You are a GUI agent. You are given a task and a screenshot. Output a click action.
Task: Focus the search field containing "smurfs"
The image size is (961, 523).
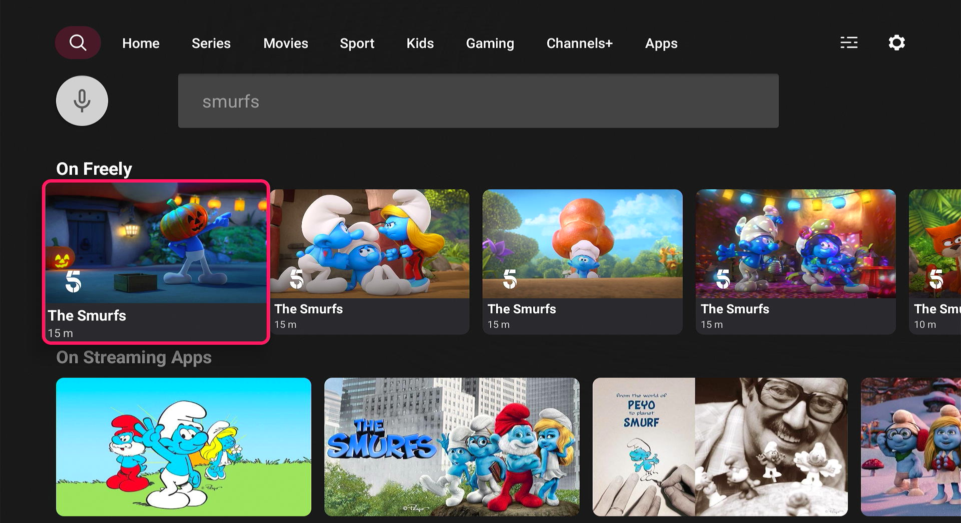click(x=478, y=101)
